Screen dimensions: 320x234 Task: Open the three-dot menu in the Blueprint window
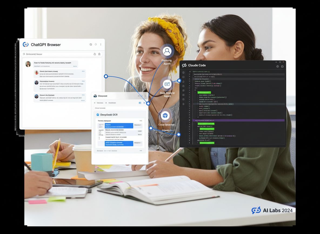coord(145,96)
